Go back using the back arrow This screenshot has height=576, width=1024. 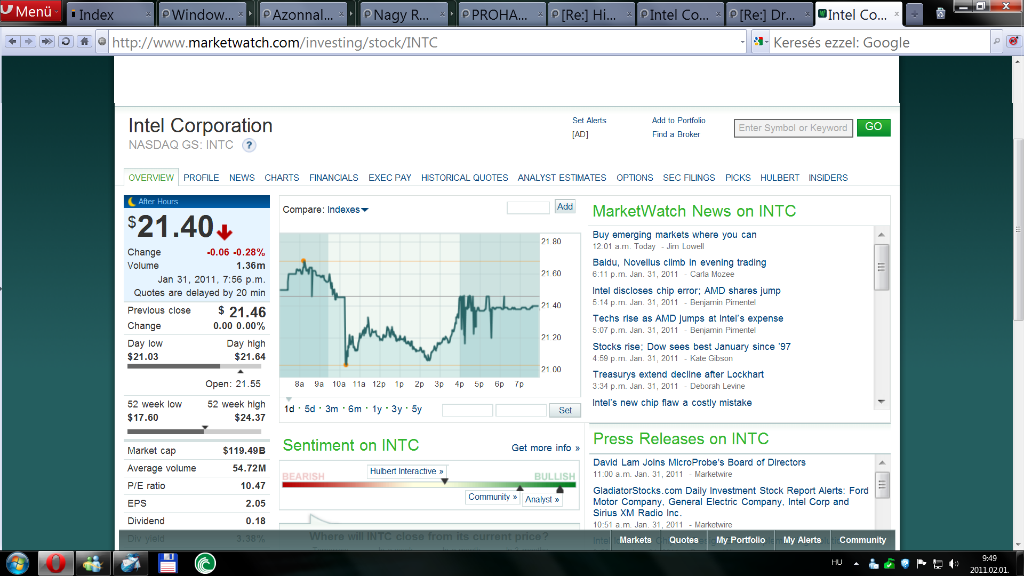13,42
